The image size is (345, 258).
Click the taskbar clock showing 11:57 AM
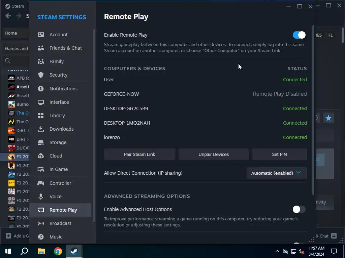[316, 251]
